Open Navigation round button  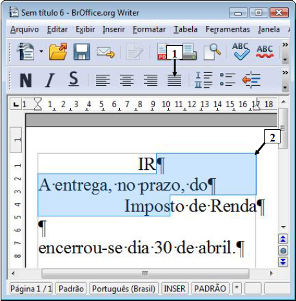point(283,251)
